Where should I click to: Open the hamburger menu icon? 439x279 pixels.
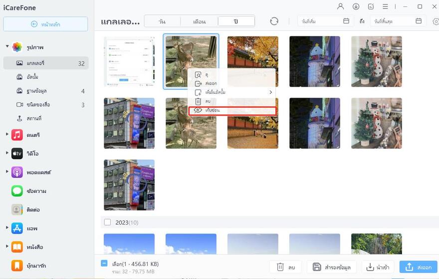pyautogui.click(x=385, y=6)
